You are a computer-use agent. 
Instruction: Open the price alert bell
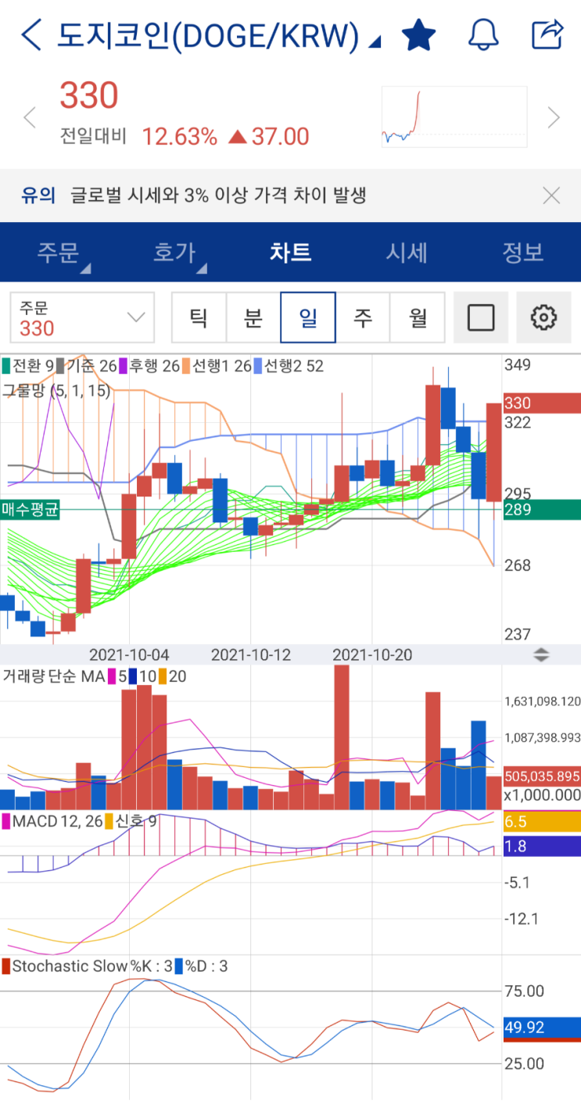tap(483, 35)
